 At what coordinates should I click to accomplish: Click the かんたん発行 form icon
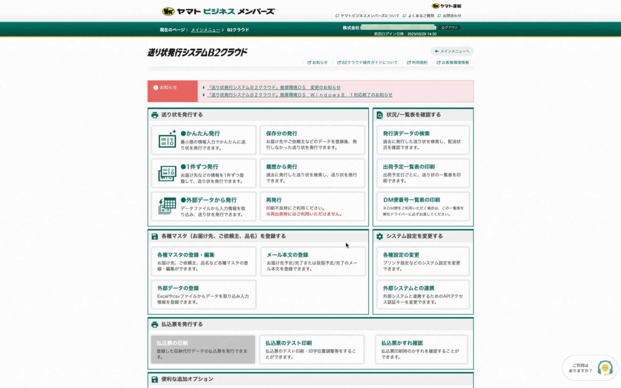[x=167, y=139]
